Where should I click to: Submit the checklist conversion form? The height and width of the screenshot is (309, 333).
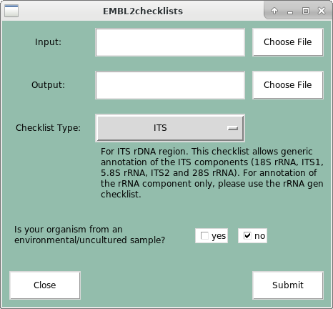288,285
